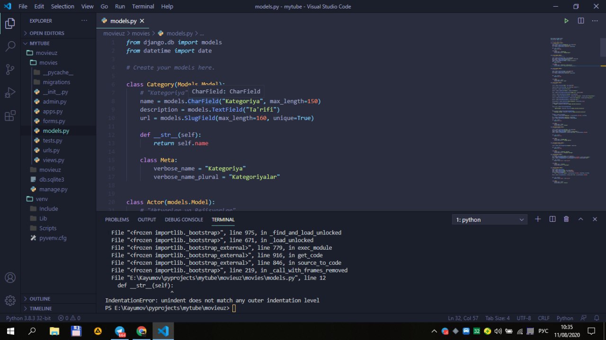
Task: Open the feedback icon in status bar
Action: pyautogui.click(x=584, y=318)
